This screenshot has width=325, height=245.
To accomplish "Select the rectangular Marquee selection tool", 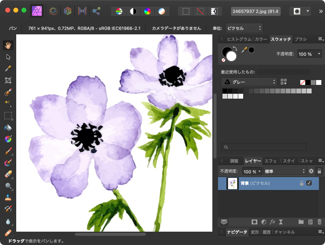I will 8,116.
